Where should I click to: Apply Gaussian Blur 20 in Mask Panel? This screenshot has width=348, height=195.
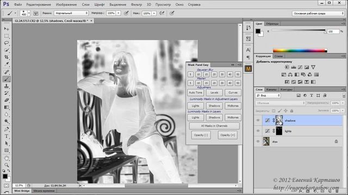coord(214,75)
